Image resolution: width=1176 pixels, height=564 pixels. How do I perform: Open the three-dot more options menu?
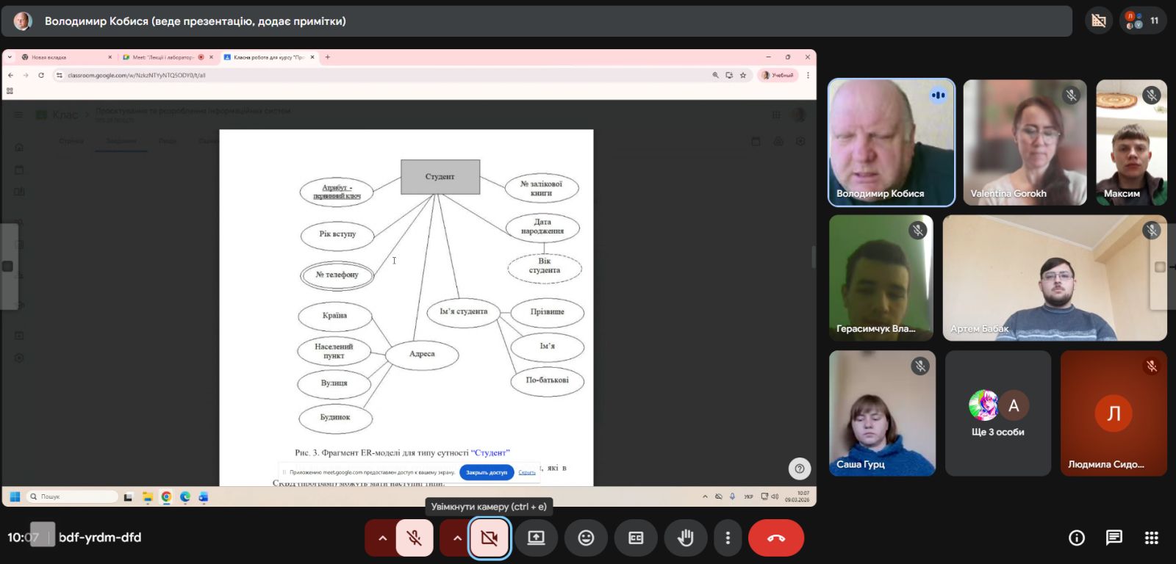click(728, 538)
